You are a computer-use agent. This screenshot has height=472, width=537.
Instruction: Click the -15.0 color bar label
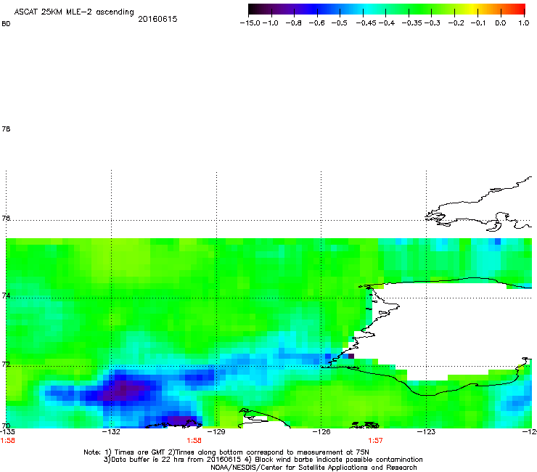(x=250, y=23)
